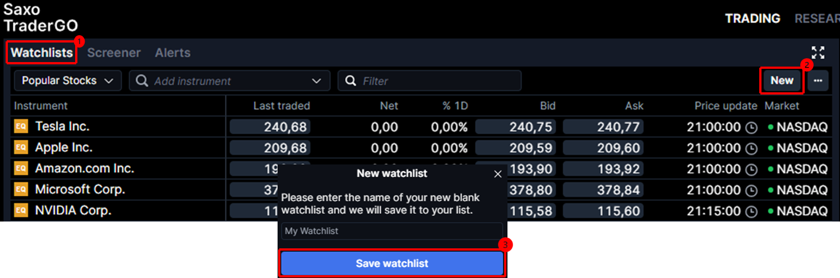This screenshot has width=840, height=278.
Task: Click the EQ icon beside Tesla Inc.
Action: (x=21, y=127)
